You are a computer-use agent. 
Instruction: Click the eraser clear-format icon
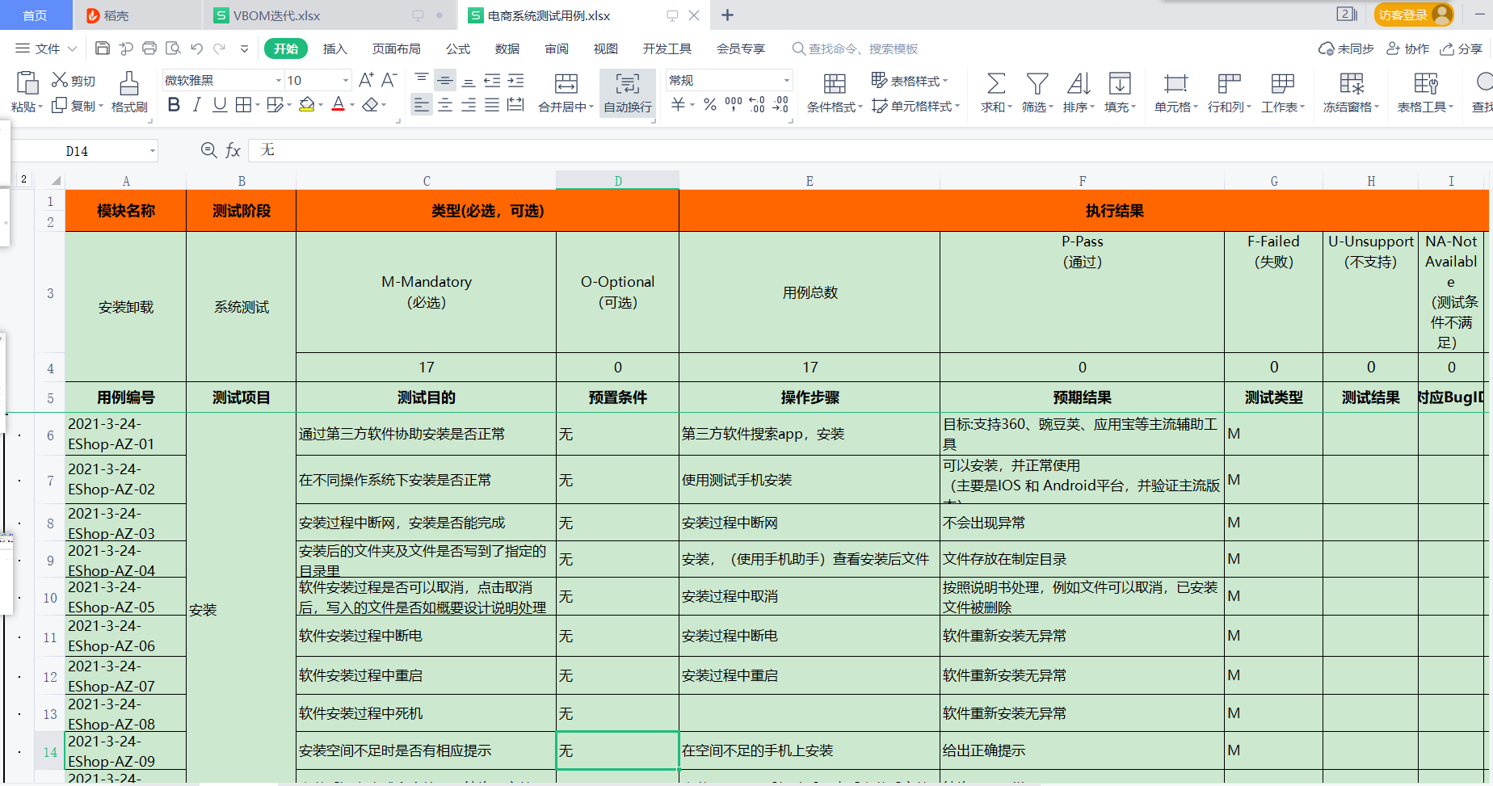click(370, 104)
